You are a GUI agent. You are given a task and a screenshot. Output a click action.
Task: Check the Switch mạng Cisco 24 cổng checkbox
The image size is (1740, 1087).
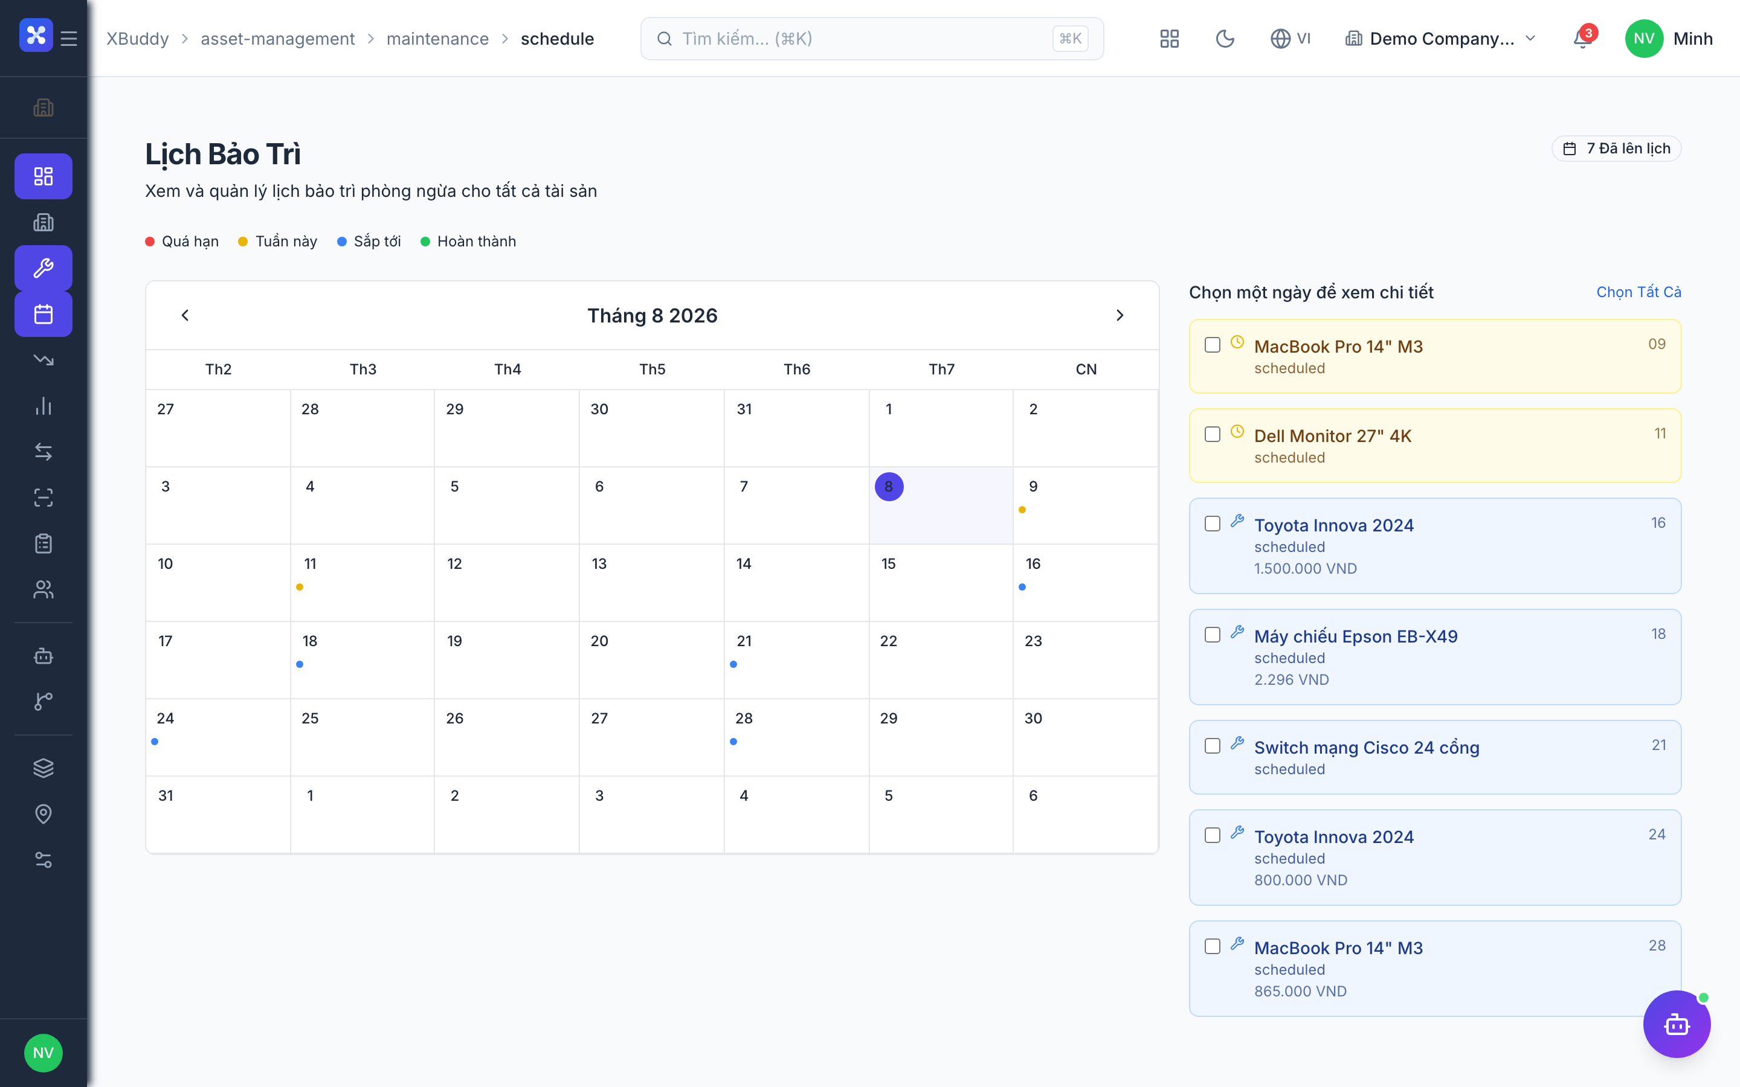point(1213,746)
